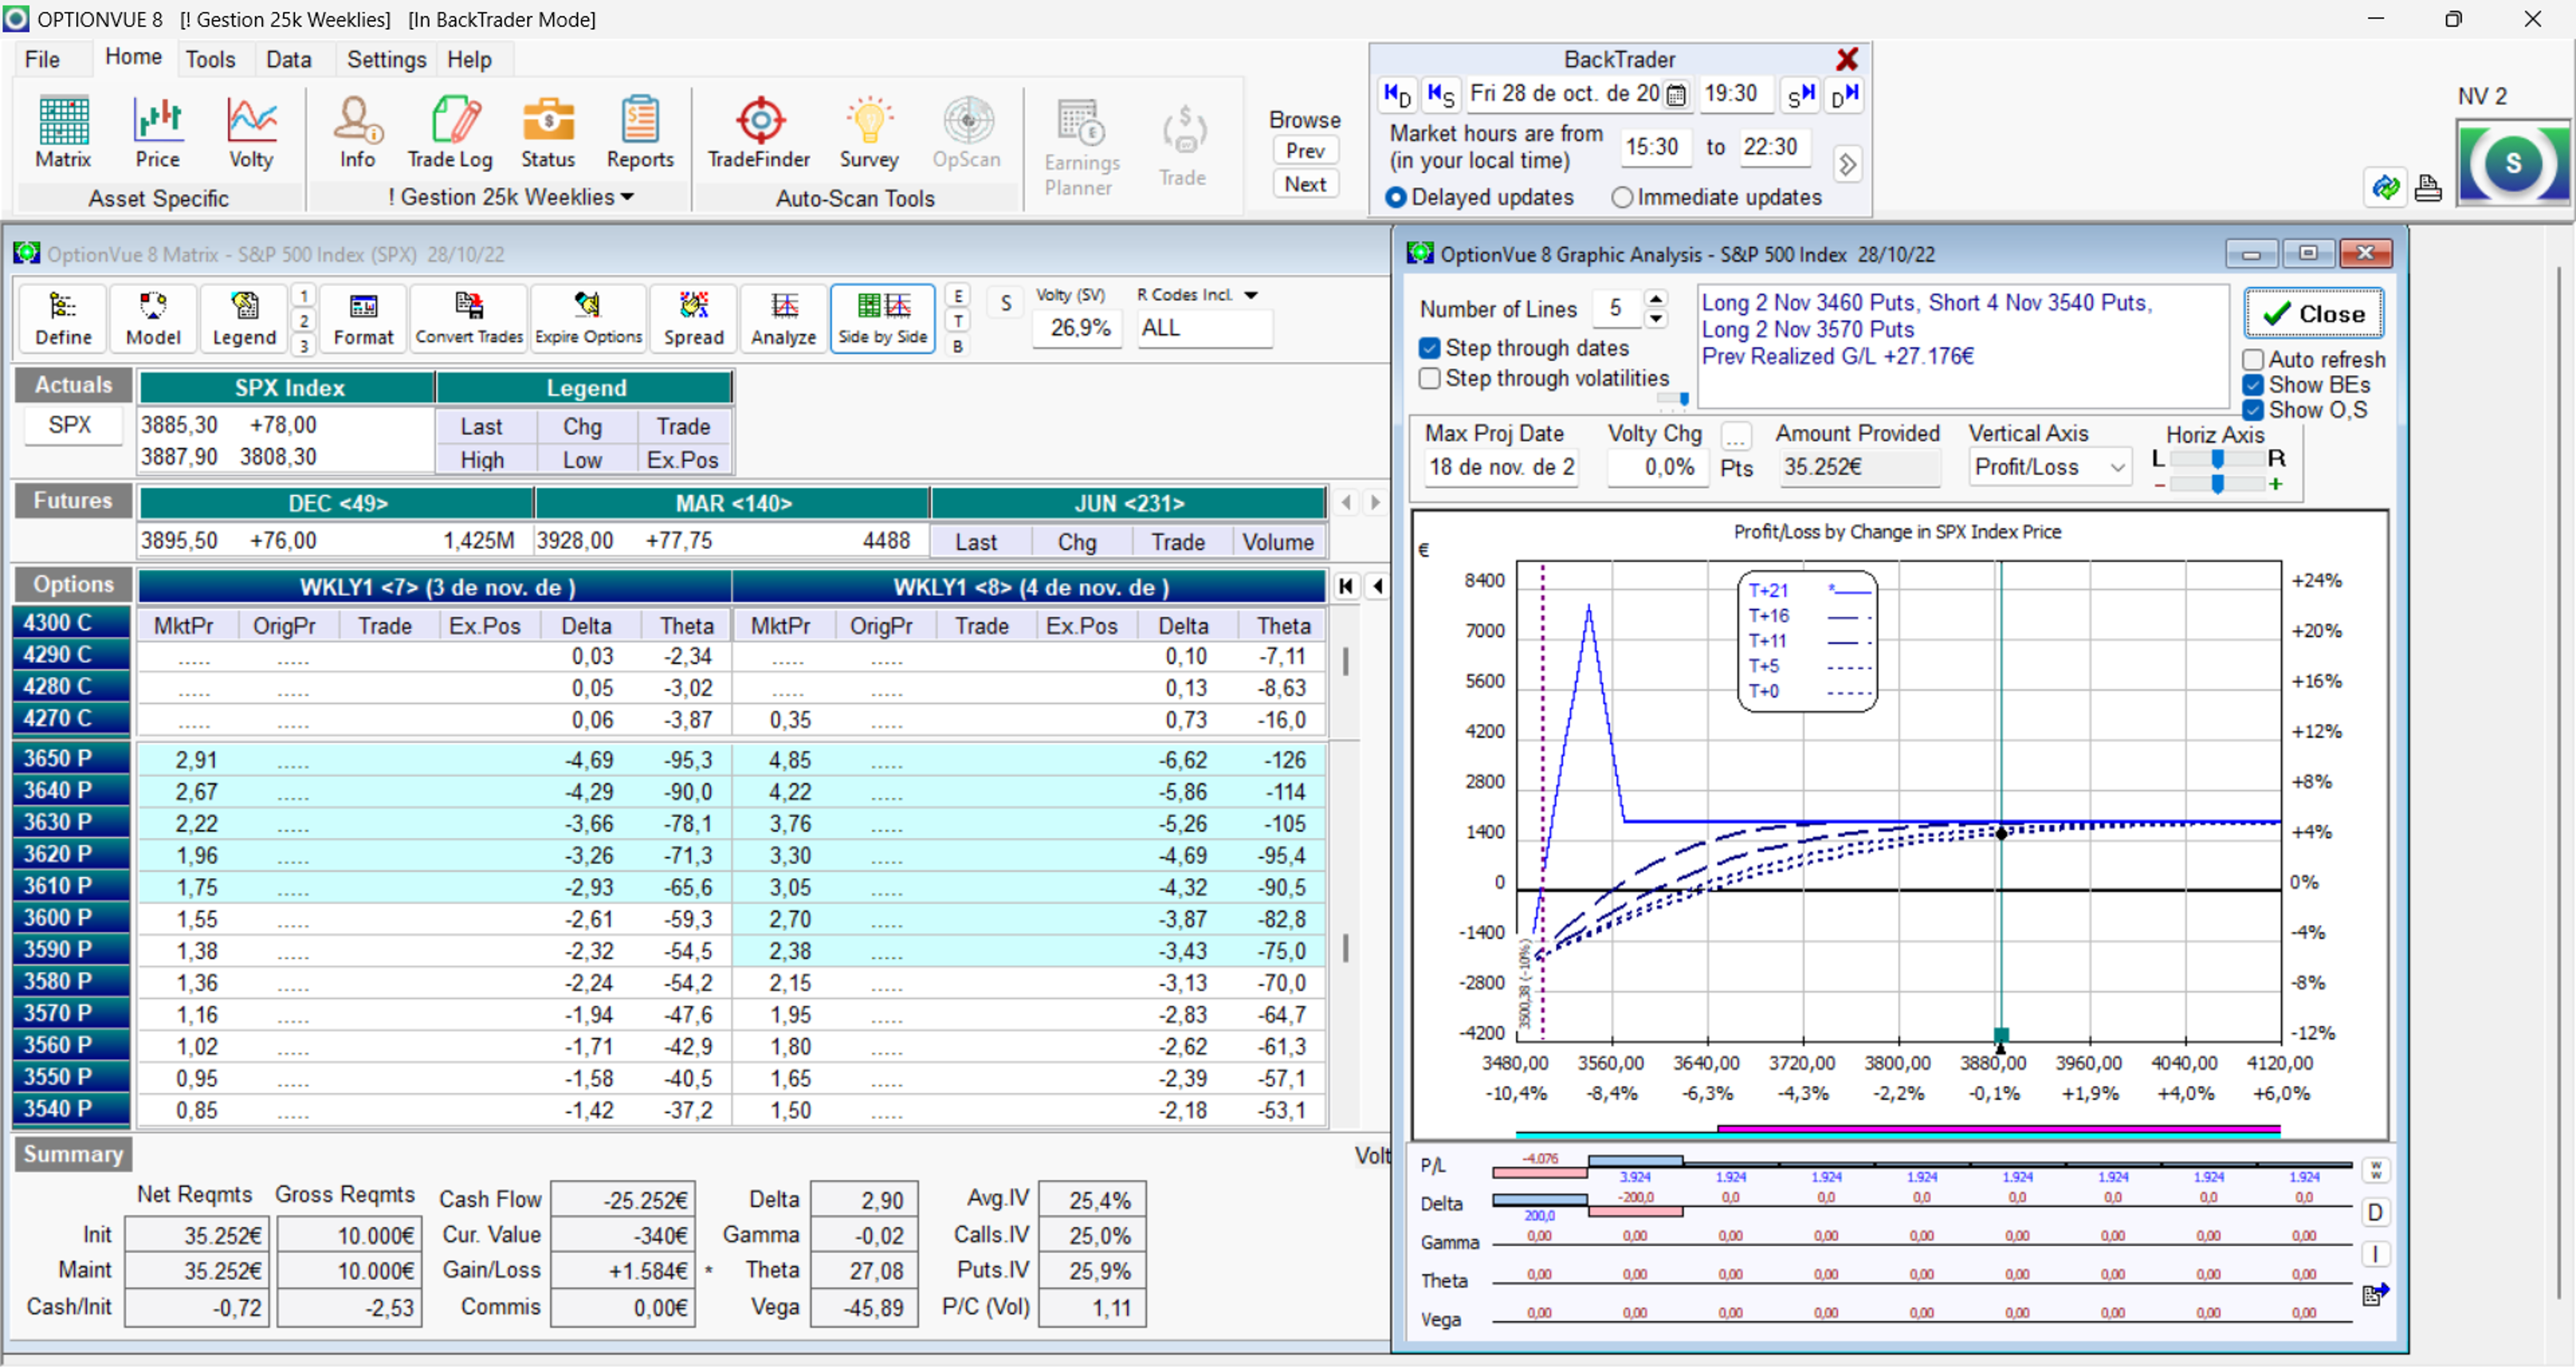Screen dimensions: 2576x1368
Task: Enable Step through dates checkbox
Action: (x=1430, y=348)
